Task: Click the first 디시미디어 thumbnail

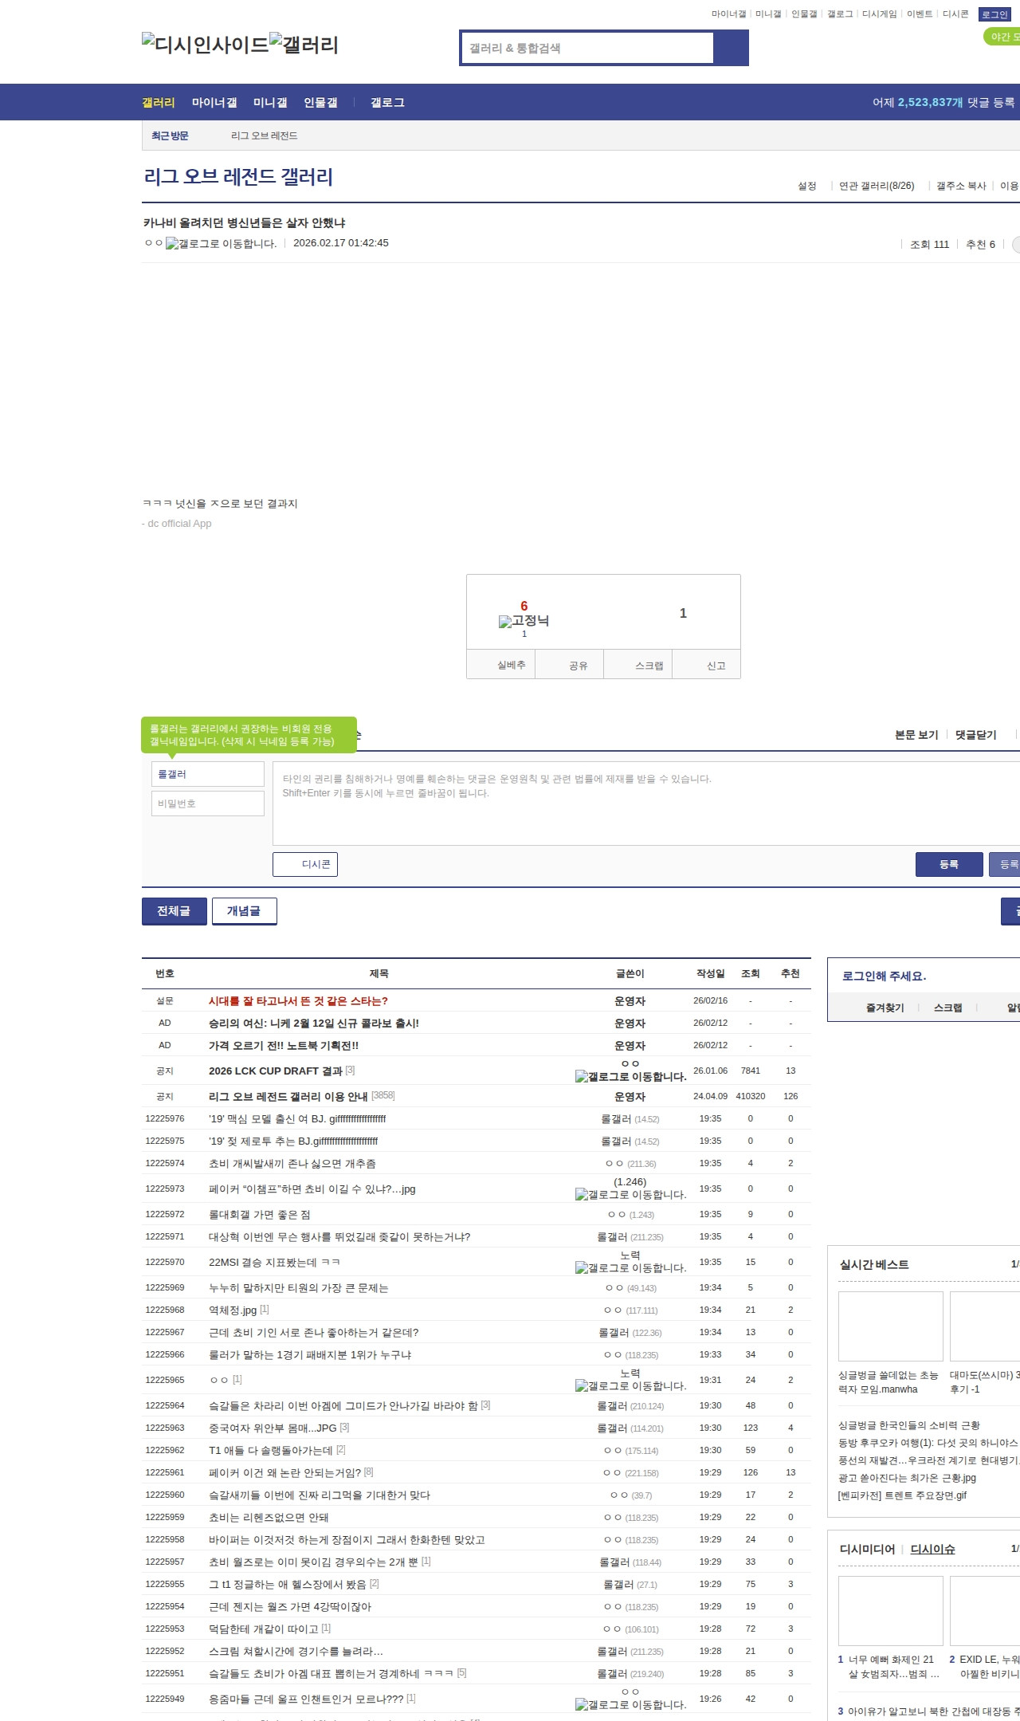Action: (891, 1611)
